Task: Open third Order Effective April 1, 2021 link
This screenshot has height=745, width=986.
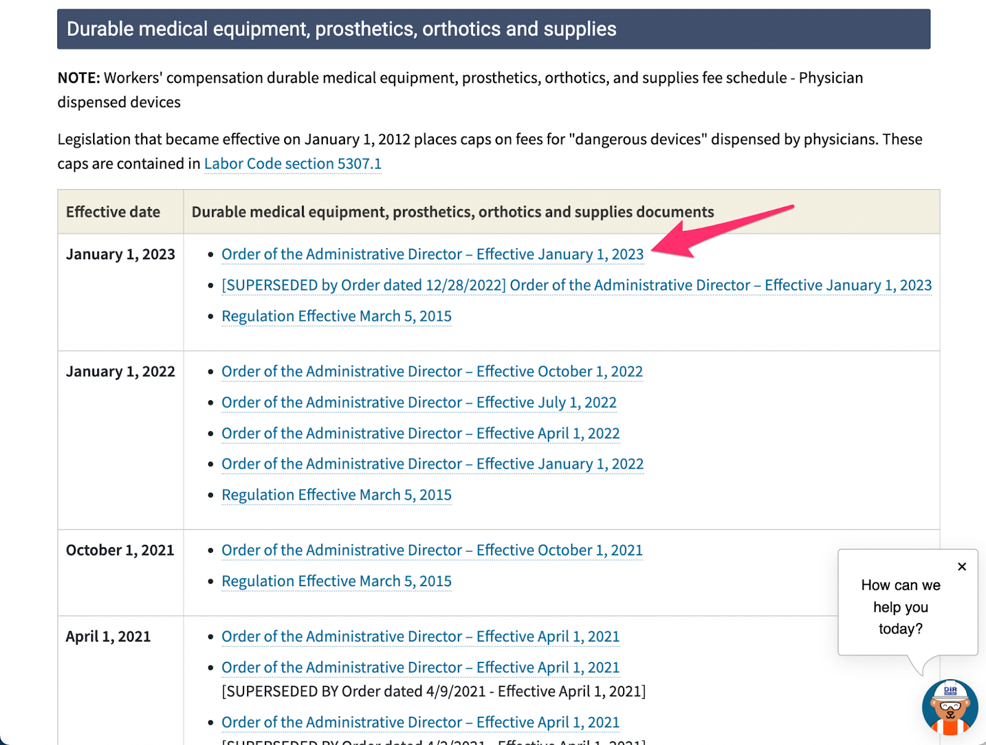Action: coord(421,722)
